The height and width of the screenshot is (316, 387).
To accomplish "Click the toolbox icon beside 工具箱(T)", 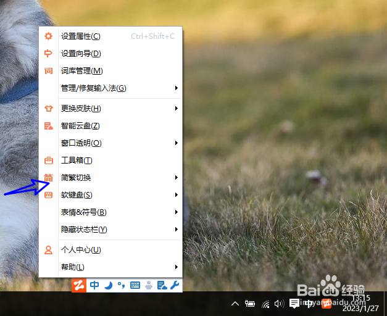I will 49,160.
